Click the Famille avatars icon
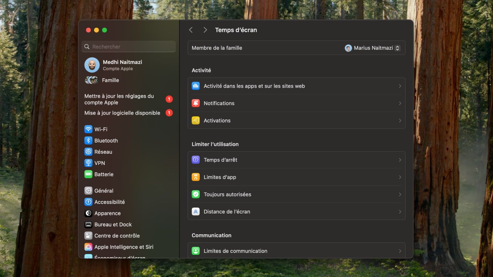The width and height of the screenshot is (493, 277). click(91, 80)
